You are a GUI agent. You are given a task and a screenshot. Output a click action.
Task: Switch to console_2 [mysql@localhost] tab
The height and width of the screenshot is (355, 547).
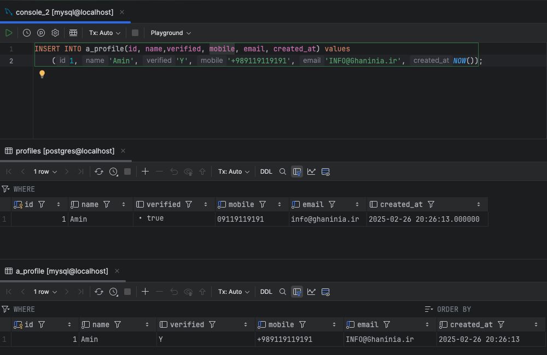pyautogui.click(x=65, y=12)
